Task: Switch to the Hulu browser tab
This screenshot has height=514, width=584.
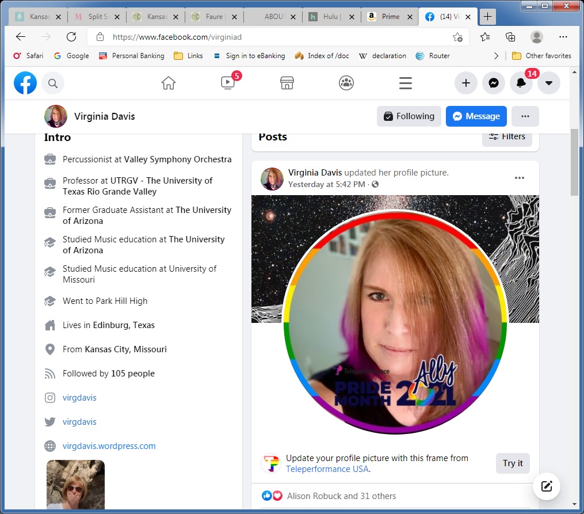Action: 330,17
